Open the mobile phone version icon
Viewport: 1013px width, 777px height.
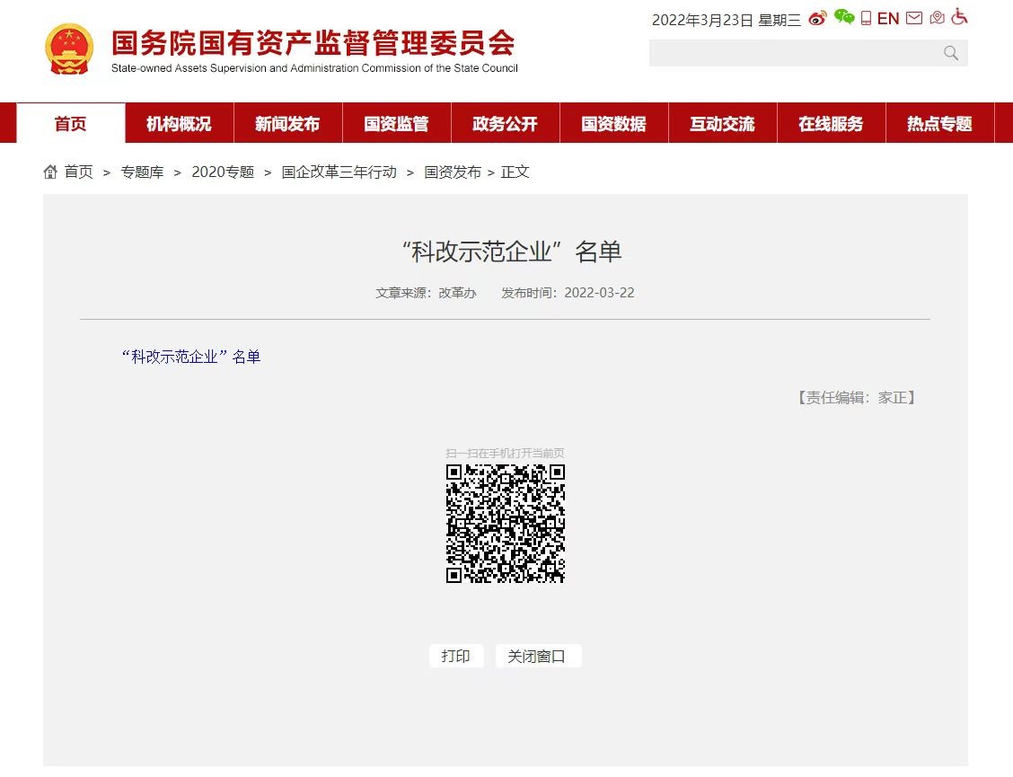point(866,19)
